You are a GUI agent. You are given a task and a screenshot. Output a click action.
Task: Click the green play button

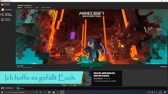pos(91,65)
